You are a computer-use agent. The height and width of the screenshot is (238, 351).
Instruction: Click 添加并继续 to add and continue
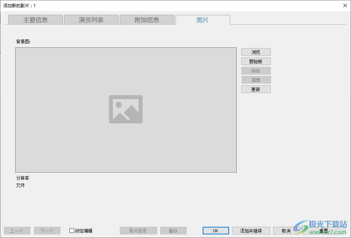click(251, 230)
